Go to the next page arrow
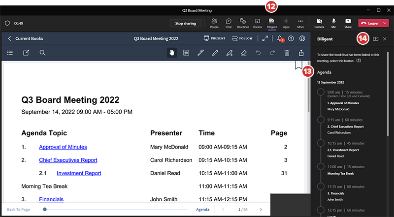 pyautogui.click(x=261, y=210)
